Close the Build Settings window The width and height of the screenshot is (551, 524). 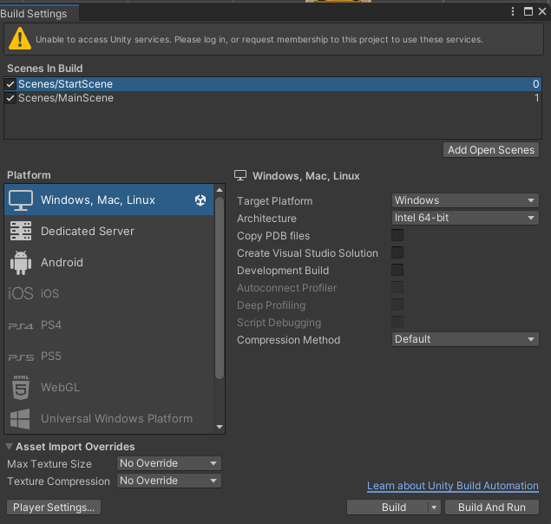click(x=542, y=11)
